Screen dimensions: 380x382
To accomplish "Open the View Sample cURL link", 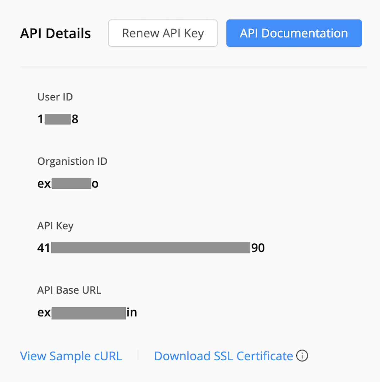I will (71, 356).
